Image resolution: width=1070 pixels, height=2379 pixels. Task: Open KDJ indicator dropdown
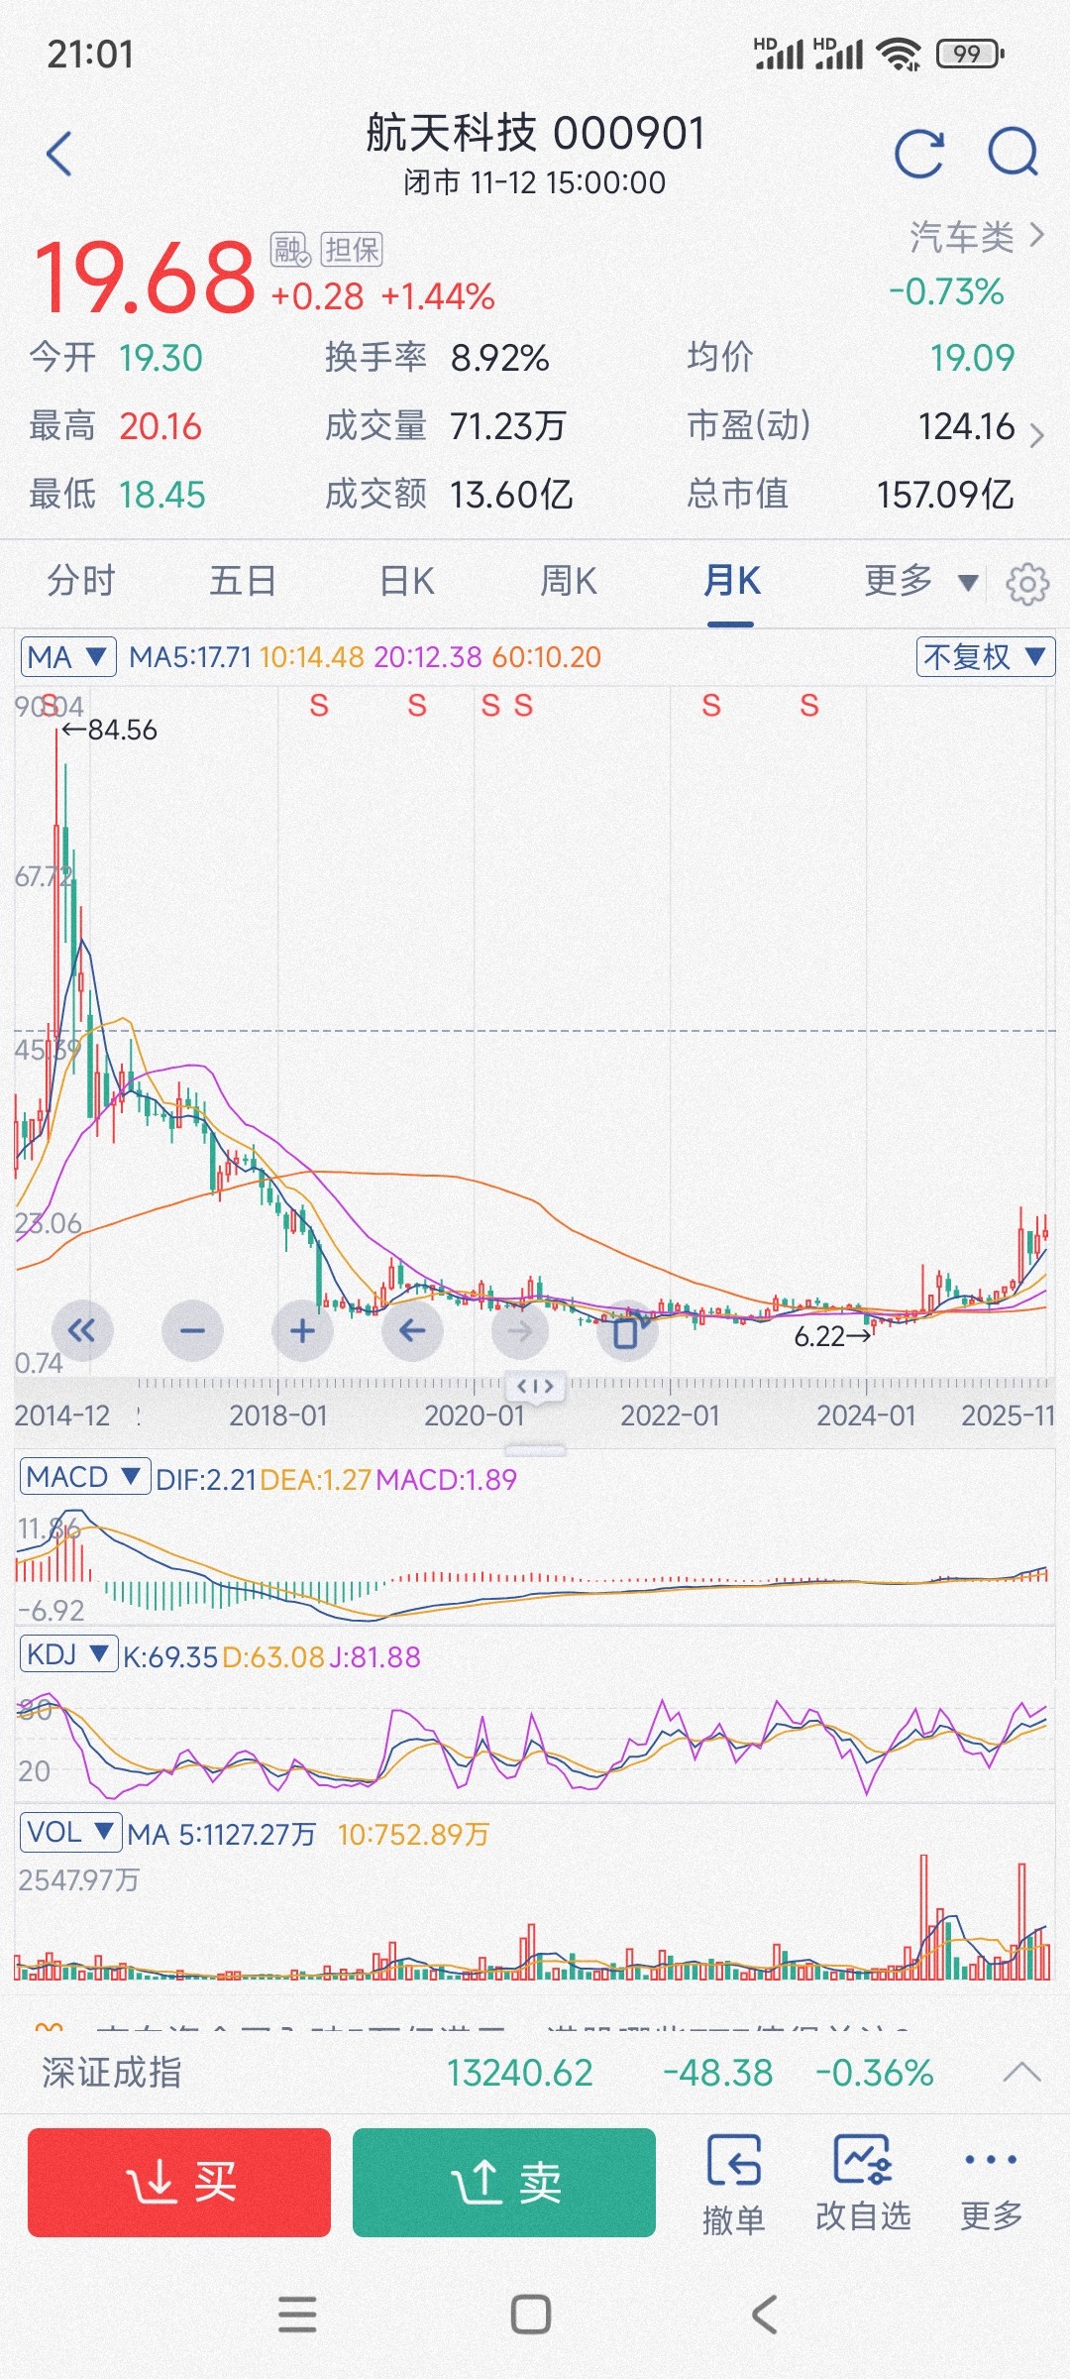tap(68, 1653)
